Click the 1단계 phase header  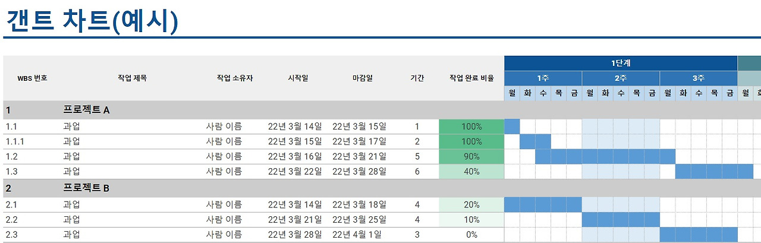[x=621, y=63]
